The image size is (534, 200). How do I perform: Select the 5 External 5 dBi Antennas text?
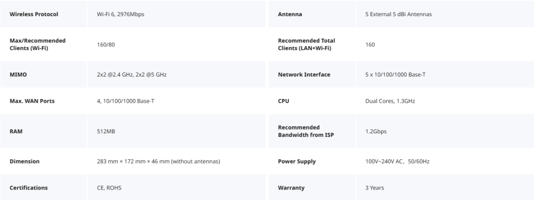point(398,14)
